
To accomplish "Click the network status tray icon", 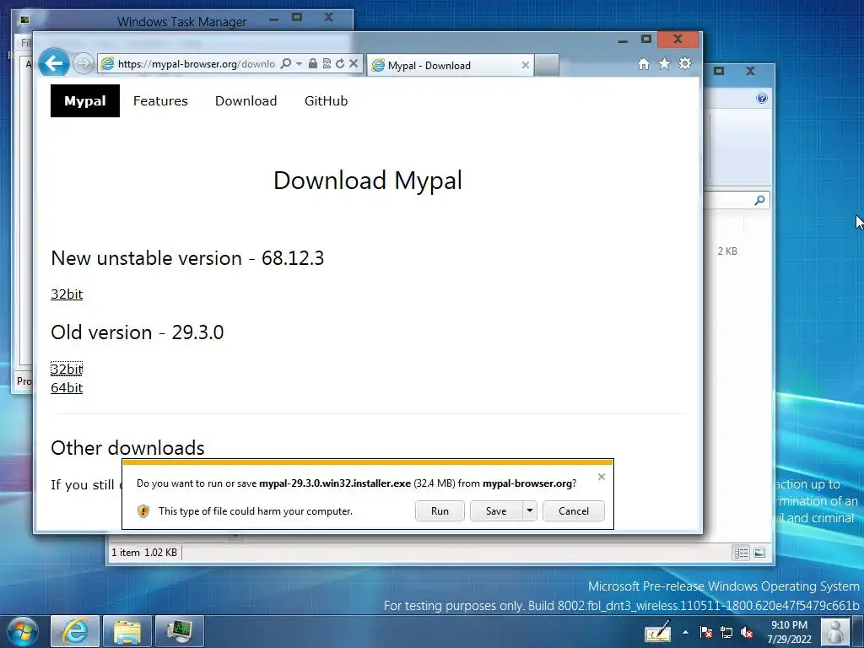I will pos(726,633).
